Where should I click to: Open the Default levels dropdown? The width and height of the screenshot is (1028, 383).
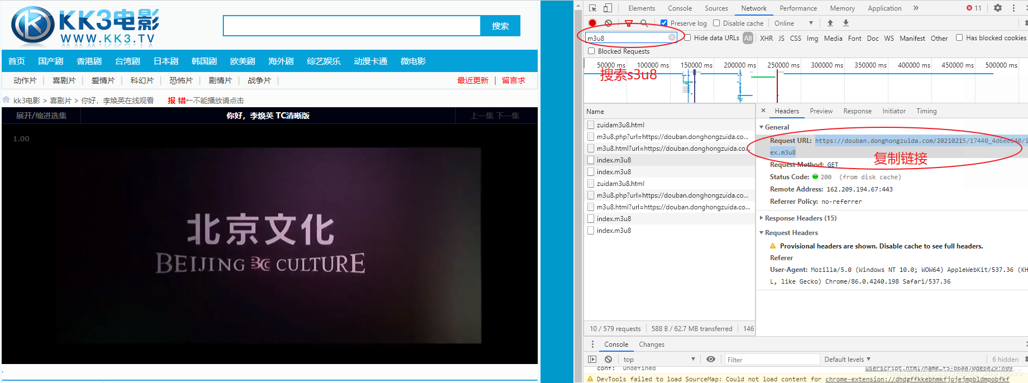[x=848, y=359]
